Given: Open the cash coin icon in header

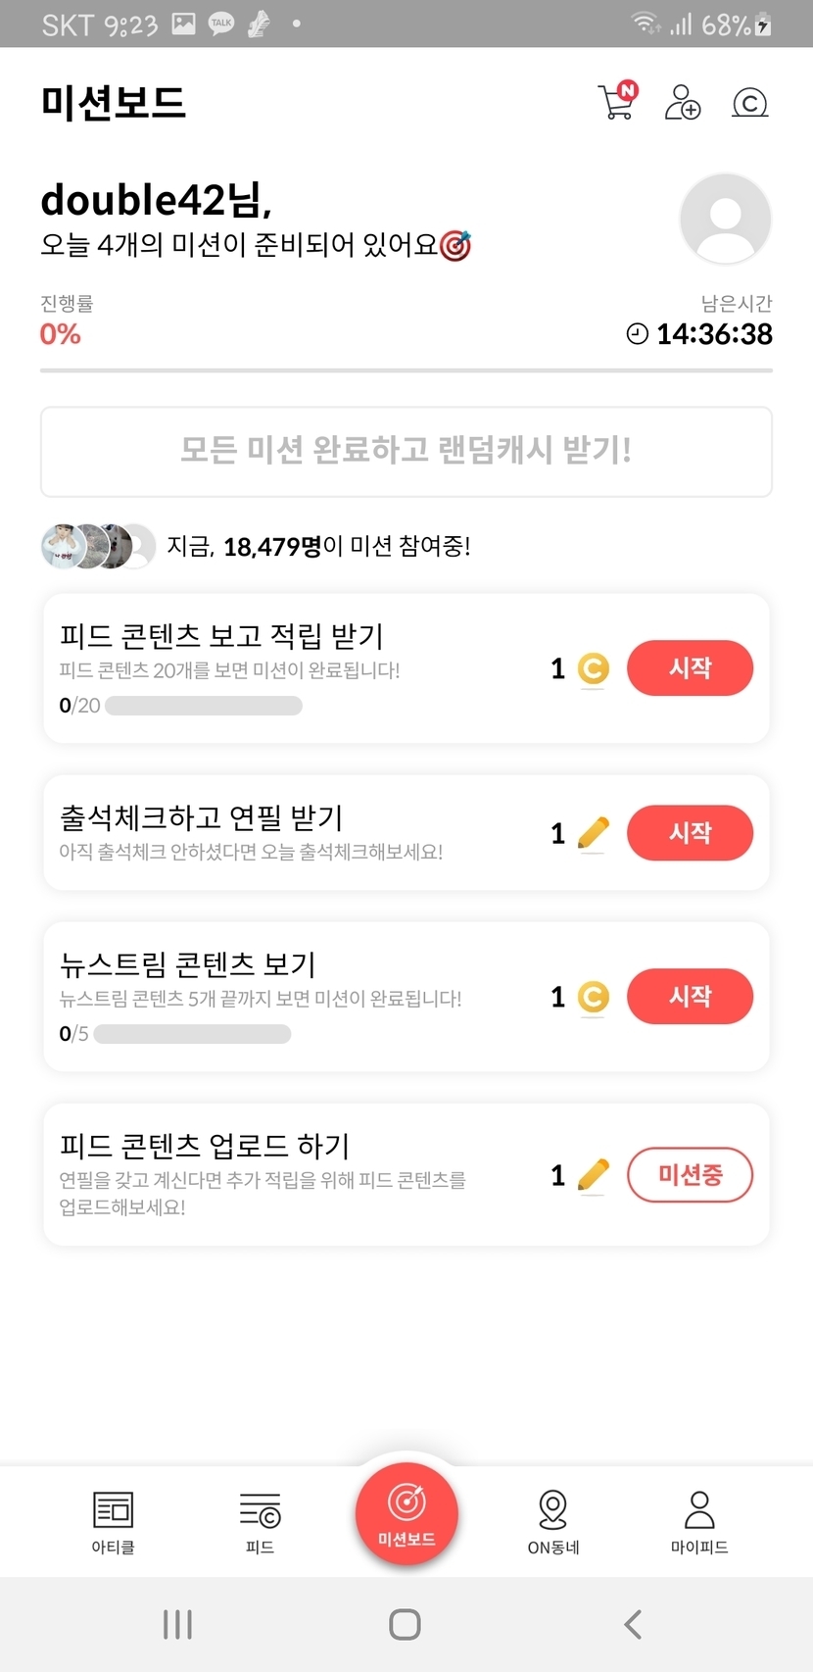Looking at the screenshot, I should pos(749,102).
